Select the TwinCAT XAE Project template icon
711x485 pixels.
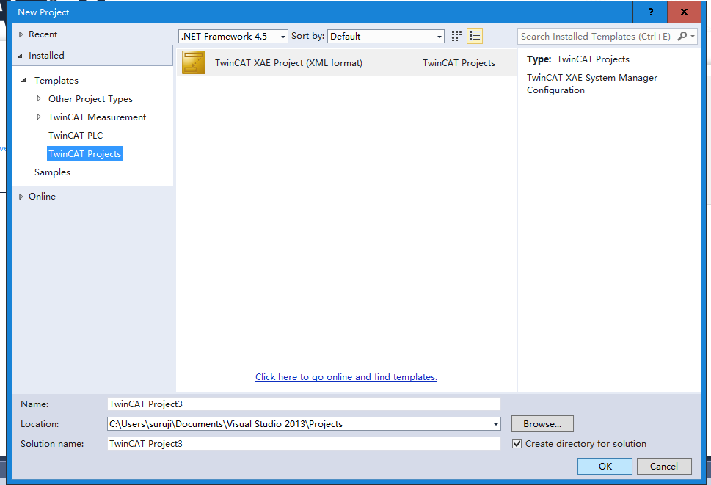(x=194, y=62)
